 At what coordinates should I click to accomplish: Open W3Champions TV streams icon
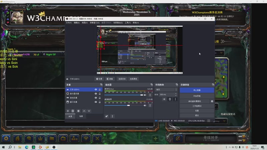[63, 138]
